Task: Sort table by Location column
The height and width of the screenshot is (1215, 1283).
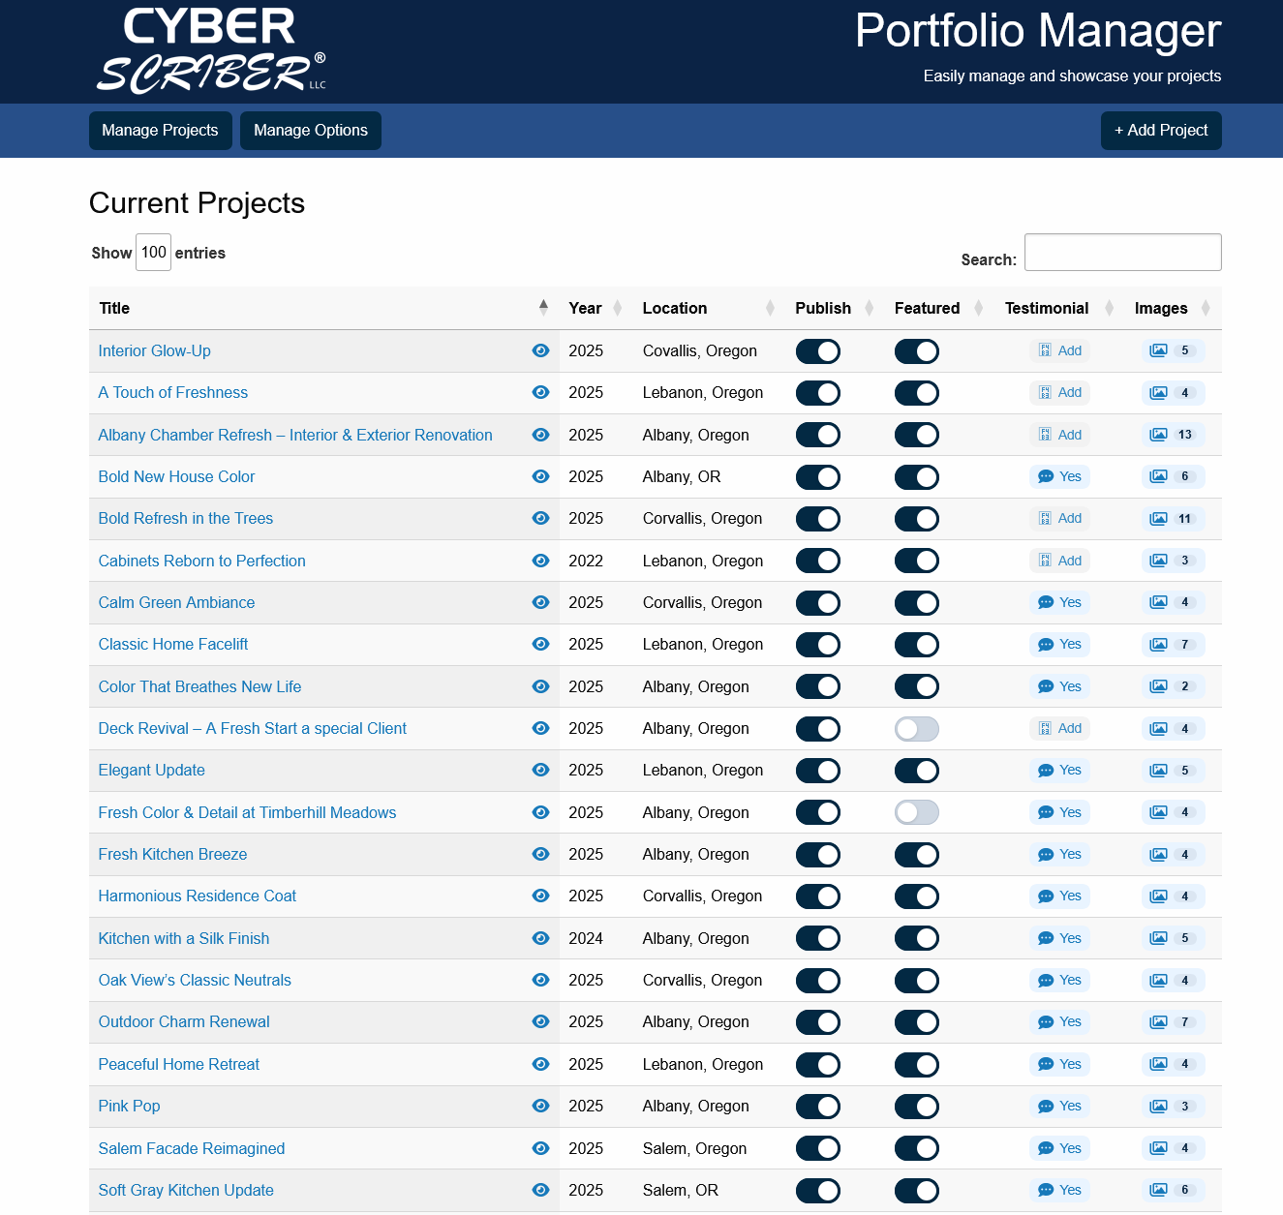Action: (709, 308)
